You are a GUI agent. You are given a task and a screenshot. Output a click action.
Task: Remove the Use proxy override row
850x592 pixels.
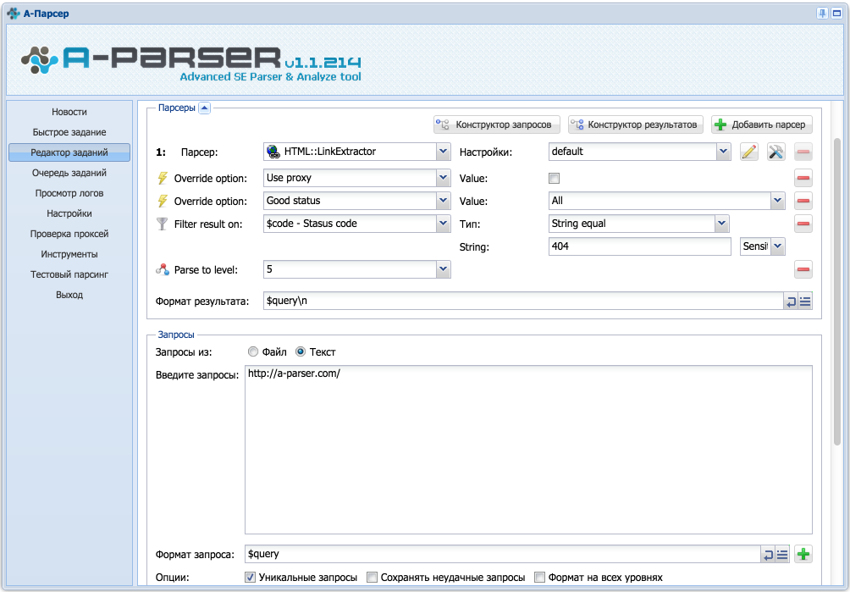[803, 178]
